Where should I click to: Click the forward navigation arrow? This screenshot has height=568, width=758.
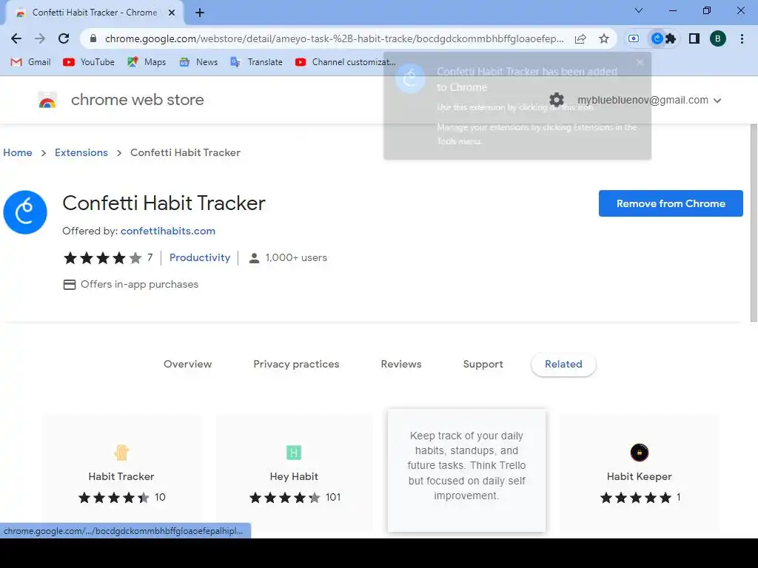(40, 38)
